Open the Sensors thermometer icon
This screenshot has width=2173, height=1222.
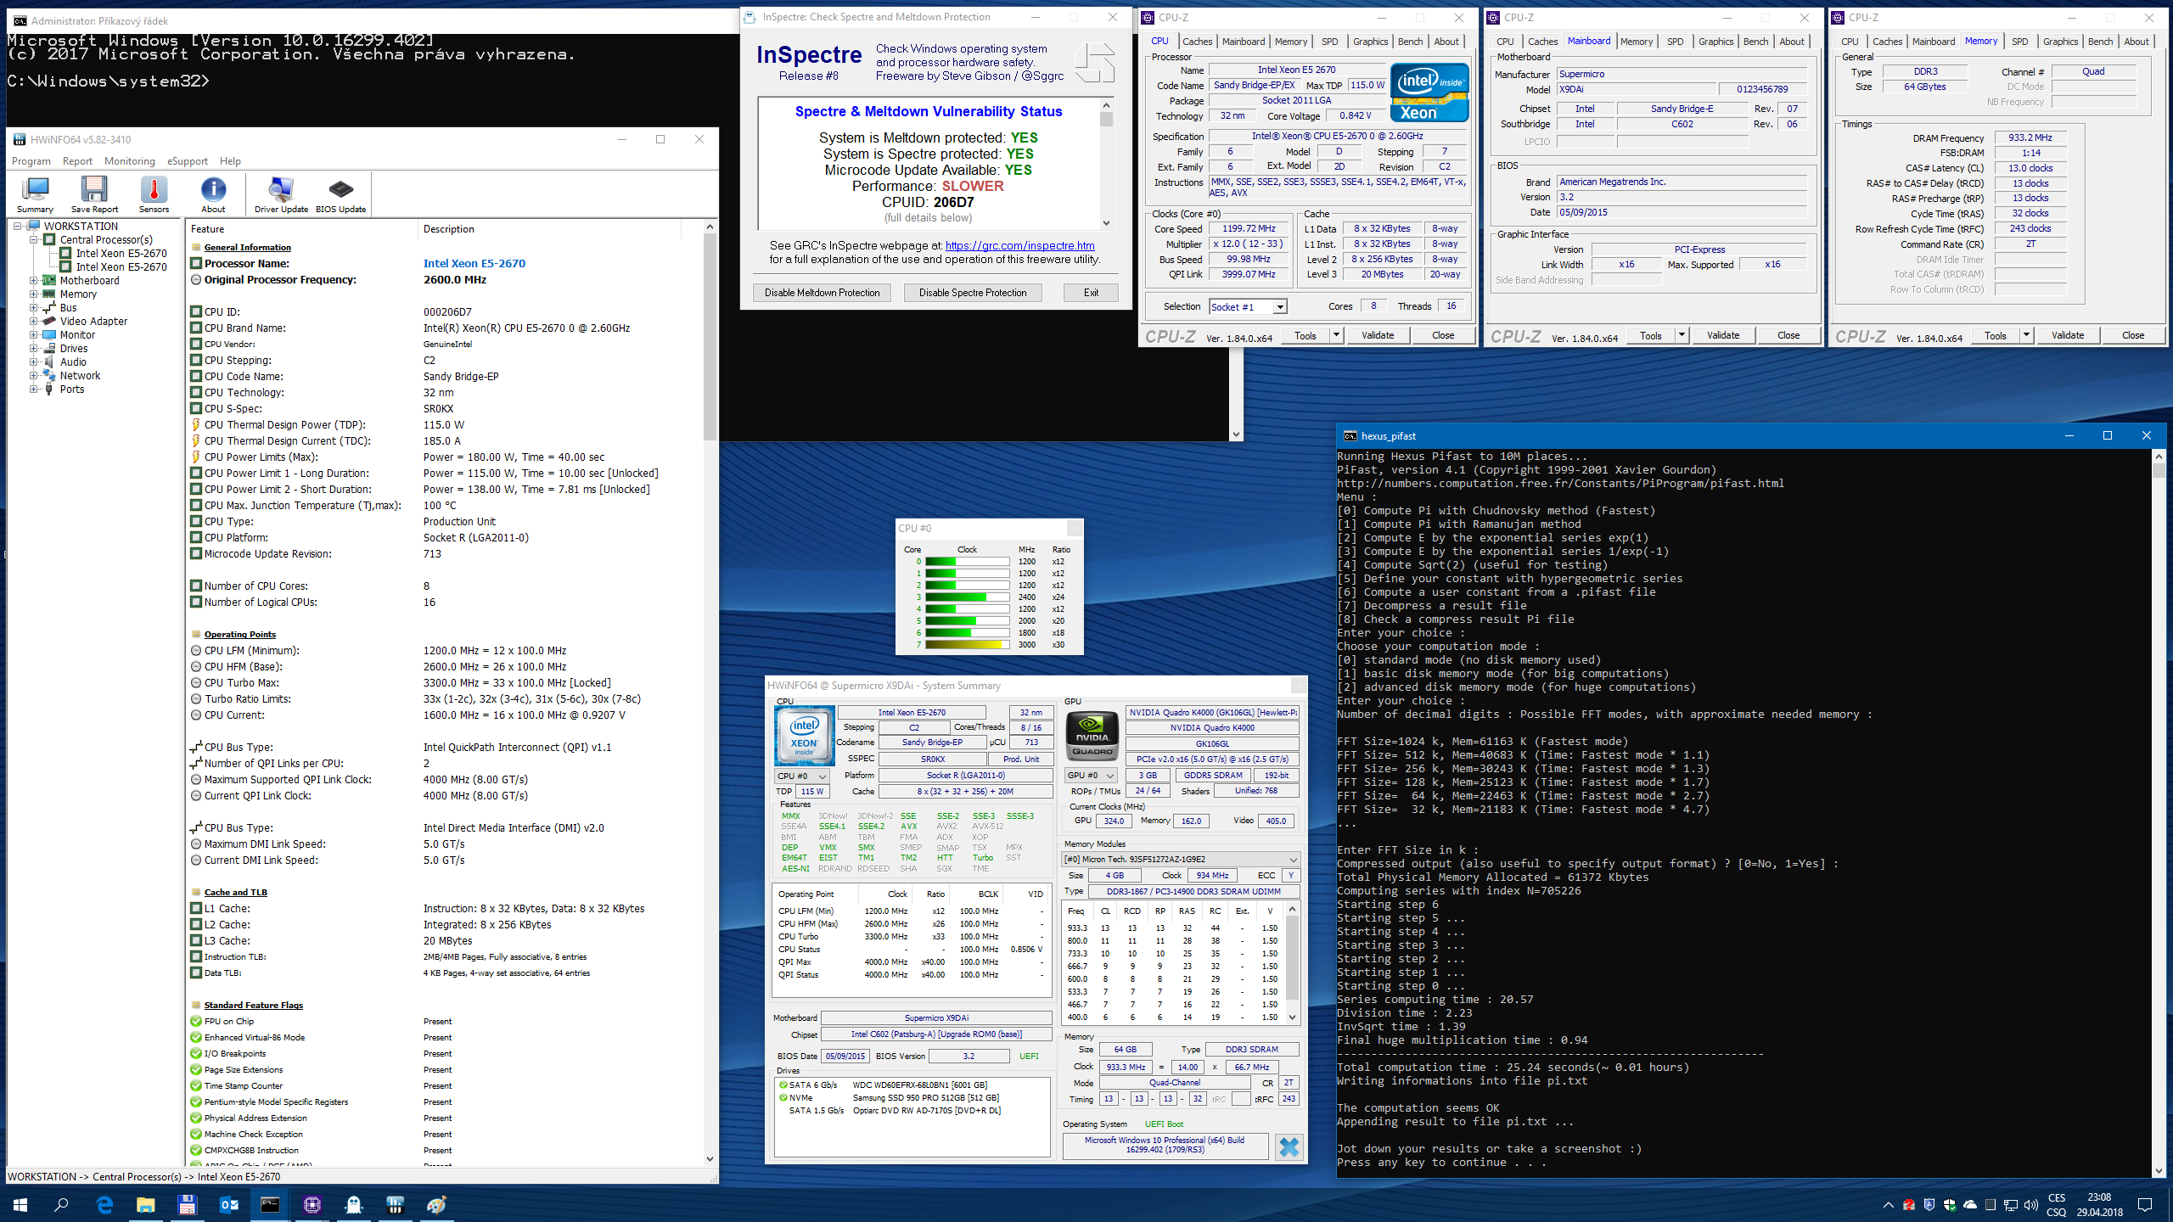pos(154,194)
